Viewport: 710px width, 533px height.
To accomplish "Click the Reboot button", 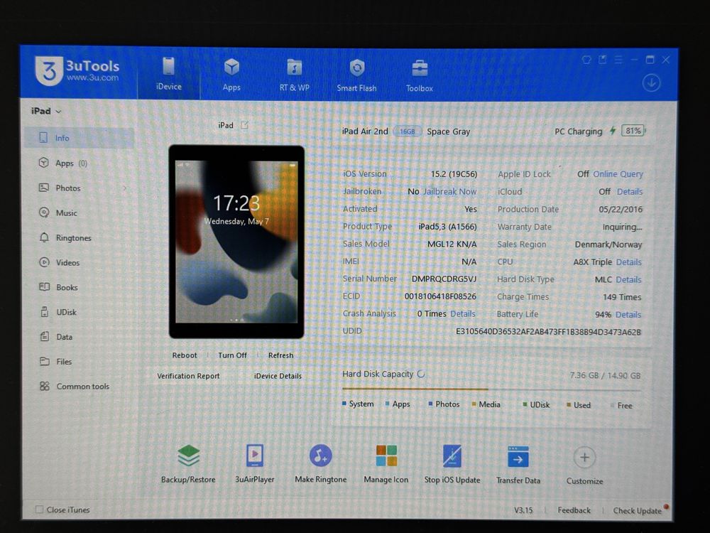I will click(185, 355).
